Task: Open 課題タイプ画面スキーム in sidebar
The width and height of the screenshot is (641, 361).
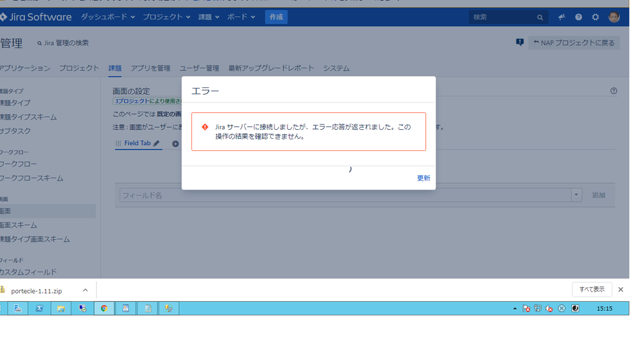Action: 35,240
